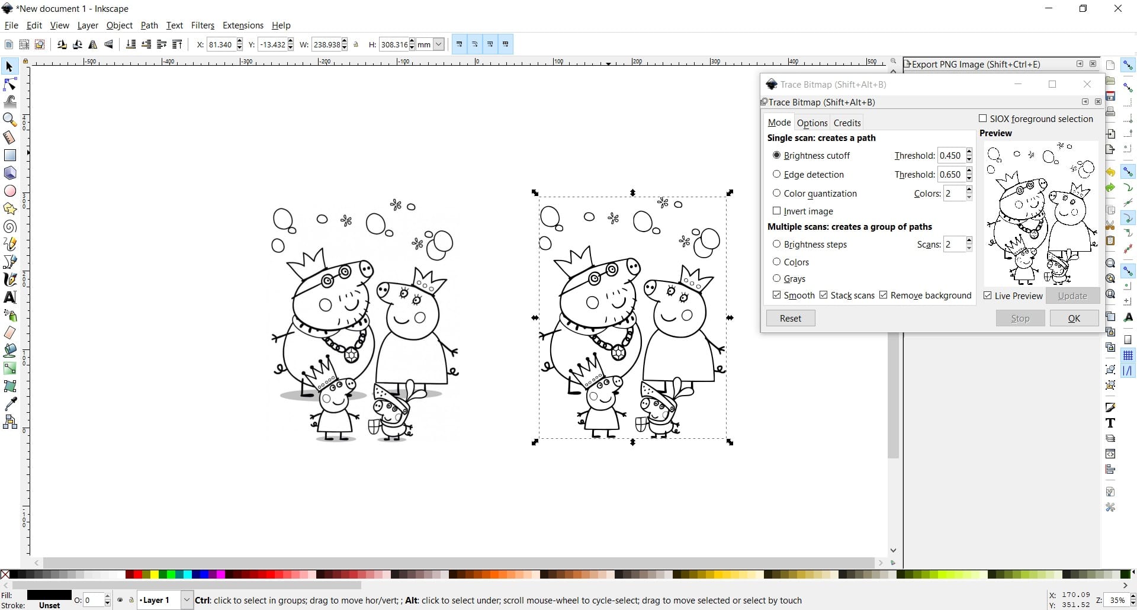
Task: Click the Reset button in Trace Bitmap
Action: pyautogui.click(x=791, y=318)
